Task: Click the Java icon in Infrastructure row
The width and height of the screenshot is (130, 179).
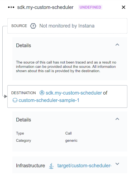Action: 51,166
